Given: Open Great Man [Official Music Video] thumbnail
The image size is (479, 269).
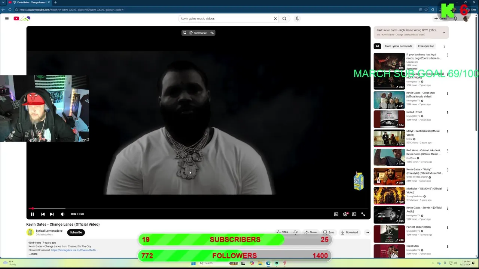Looking at the screenshot, I should point(389,100).
